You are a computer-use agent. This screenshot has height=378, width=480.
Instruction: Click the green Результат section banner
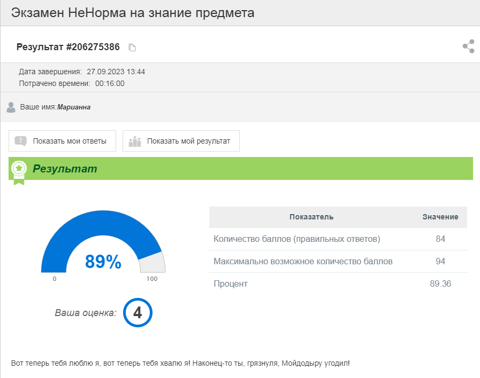pos(240,168)
